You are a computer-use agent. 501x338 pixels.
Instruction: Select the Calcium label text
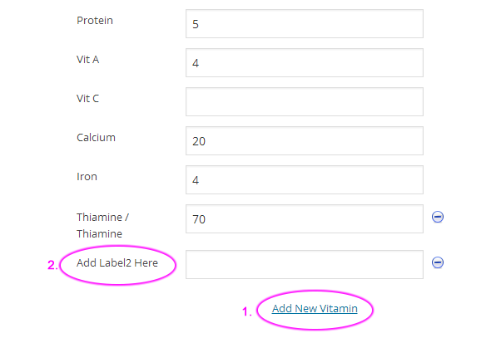96,137
